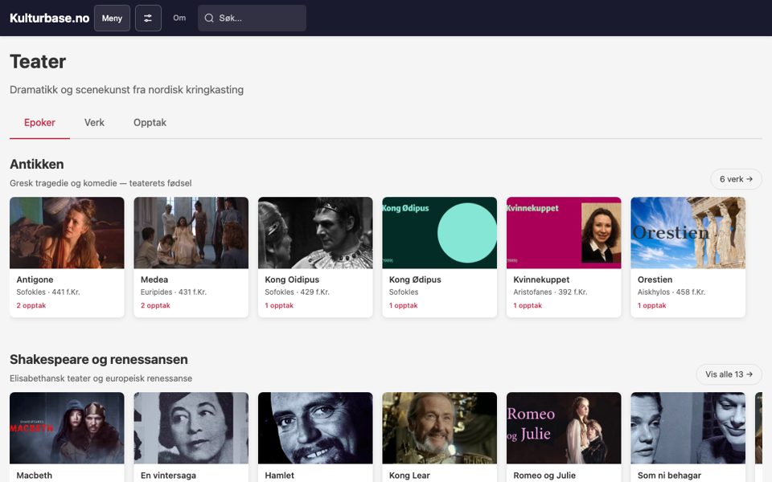Click the search magnifier icon
Image resolution: width=772 pixels, height=482 pixels.
[x=209, y=18]
